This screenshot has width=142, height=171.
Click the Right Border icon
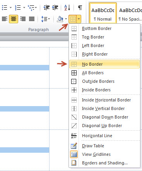coord(74,54)
